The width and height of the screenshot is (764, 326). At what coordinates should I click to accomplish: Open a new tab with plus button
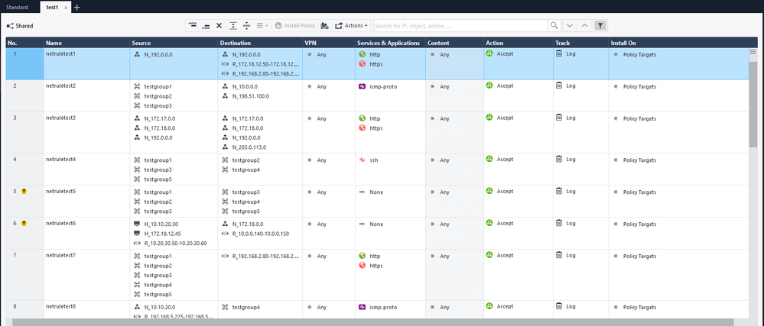(76, 7)
